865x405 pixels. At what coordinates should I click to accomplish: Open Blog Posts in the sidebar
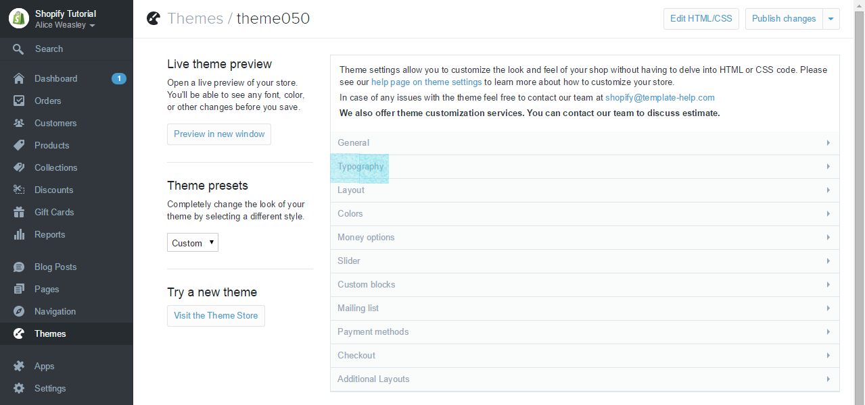tap(66, 267)
